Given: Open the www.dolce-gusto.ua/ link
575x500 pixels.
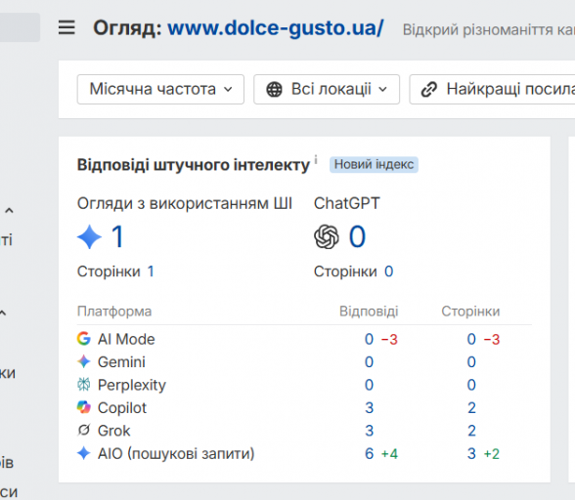Looking at the screenshot, I should click(x=276, y=28).
